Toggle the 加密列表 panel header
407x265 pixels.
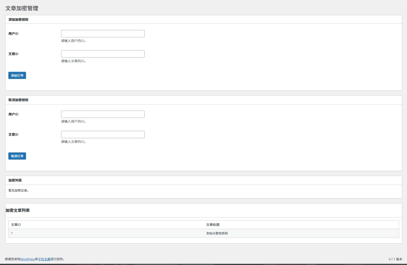[15, 180]
